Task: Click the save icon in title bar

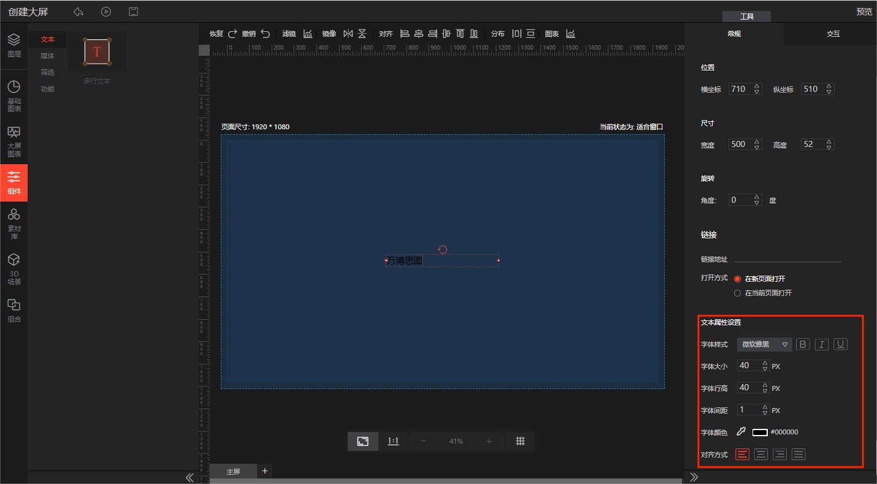Action: pyautogui.click(x=133, y=12)
